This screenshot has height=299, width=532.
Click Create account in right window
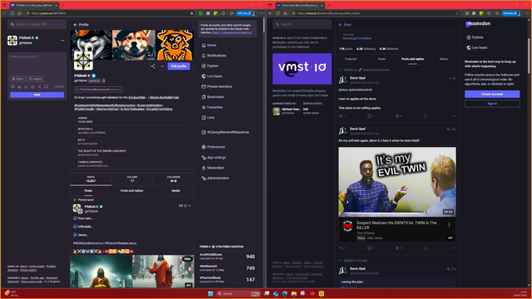492,94
